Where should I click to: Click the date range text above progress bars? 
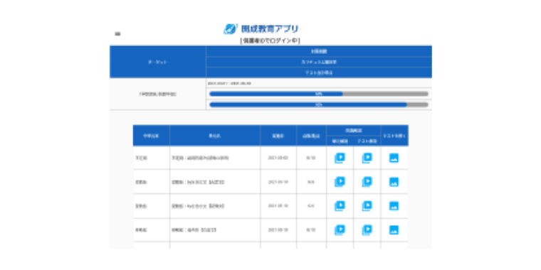pyautogui.click(x=229, y=83)
